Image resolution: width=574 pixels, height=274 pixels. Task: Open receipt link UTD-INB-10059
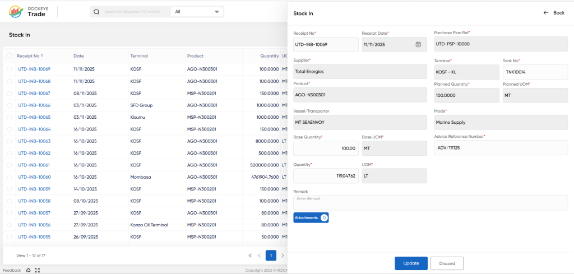(34, 189)
